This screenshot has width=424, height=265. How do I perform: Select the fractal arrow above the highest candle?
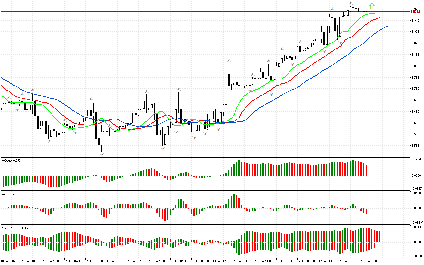click(x=351, y=3)
